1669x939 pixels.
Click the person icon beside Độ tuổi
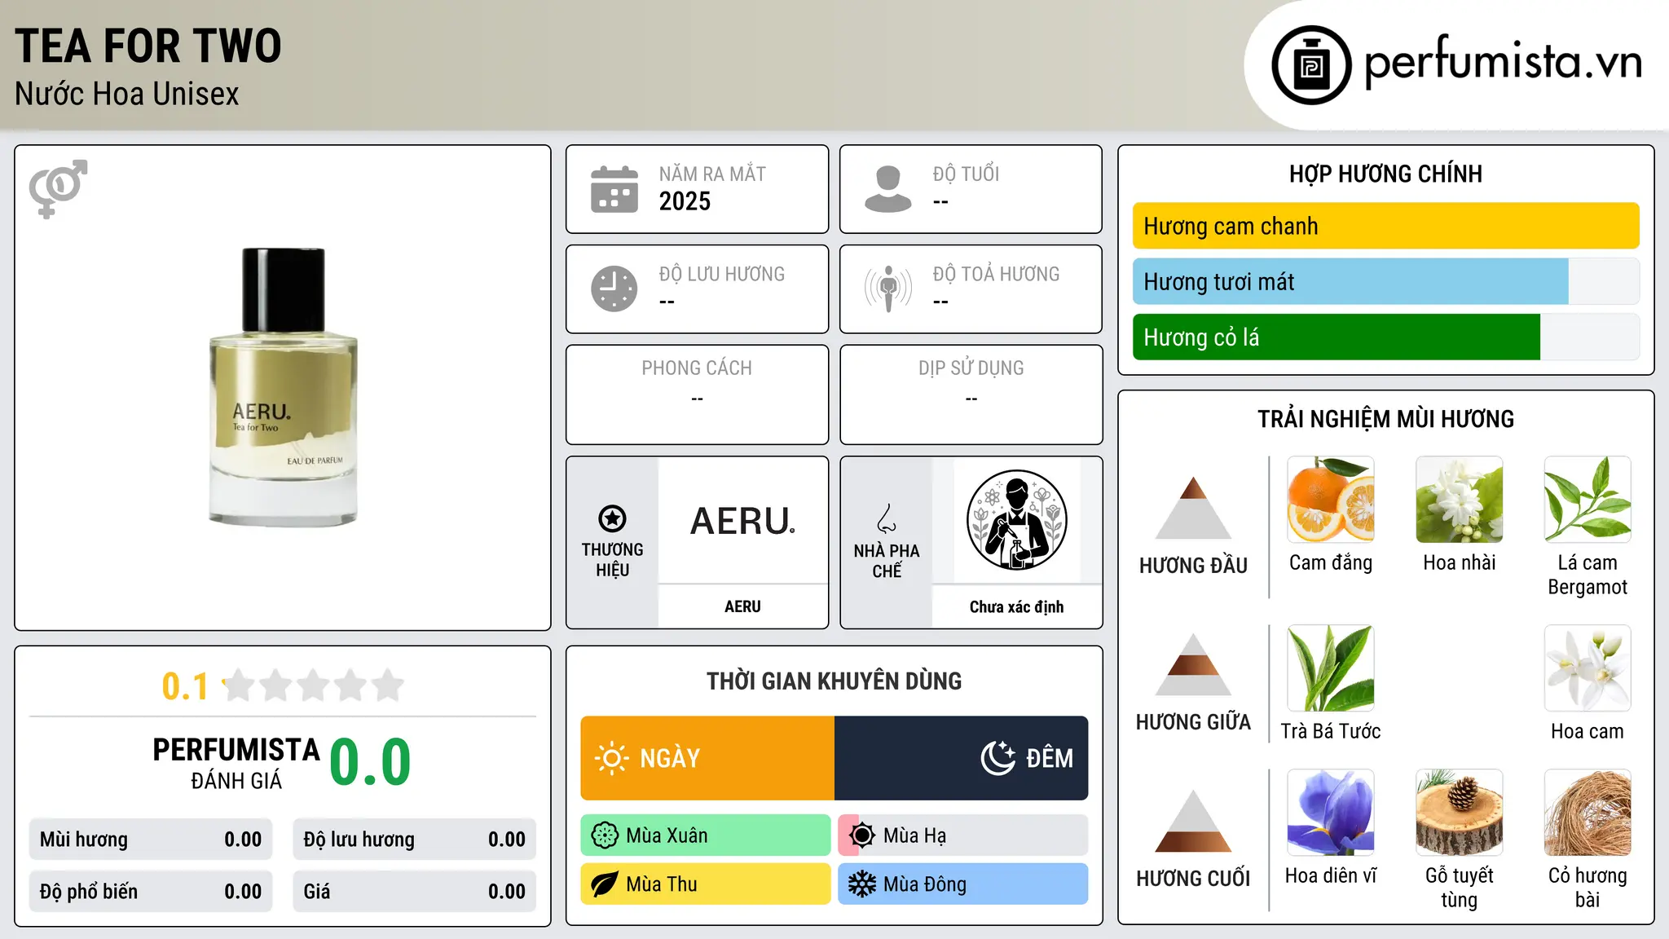[x=888, y=189]
